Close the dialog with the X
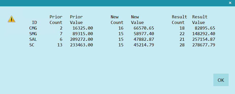Image resolution: width=235 pixels, height=94 pixels. point(230,3)
